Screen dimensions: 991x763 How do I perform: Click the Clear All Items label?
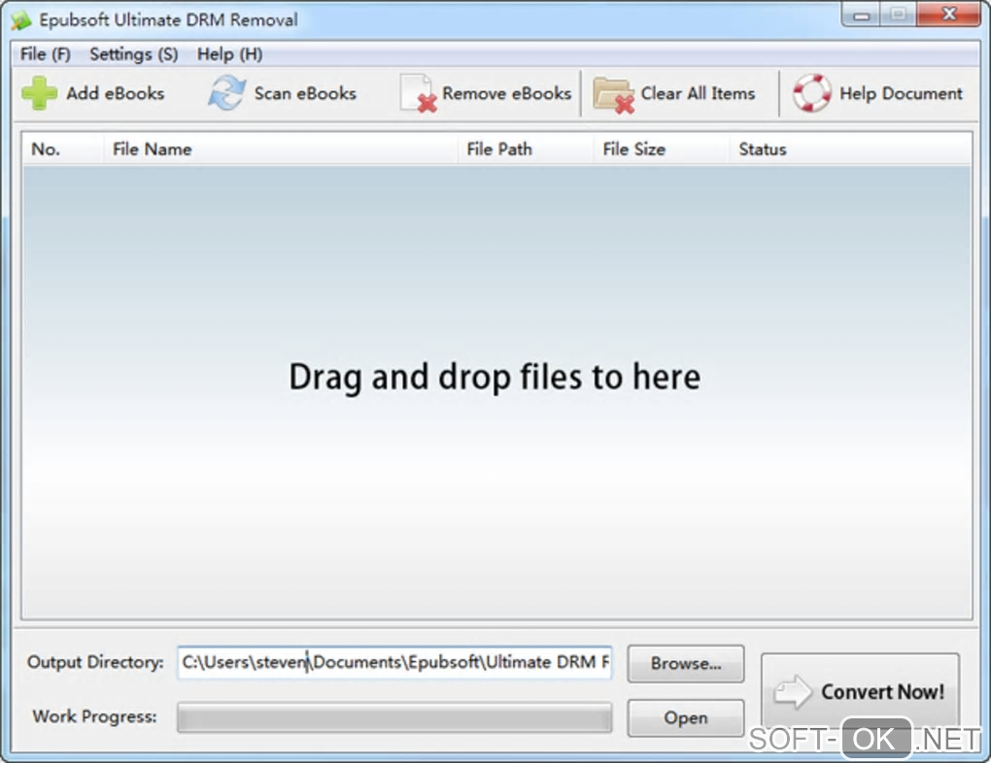[x=698, y=93]
